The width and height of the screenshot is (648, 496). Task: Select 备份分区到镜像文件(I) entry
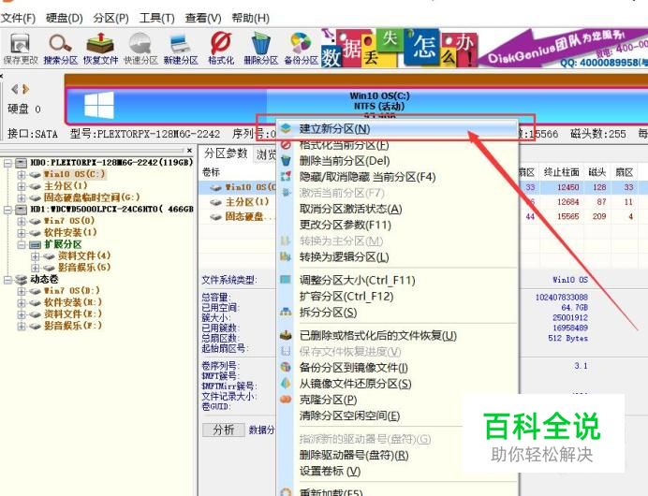click(397, 368)
